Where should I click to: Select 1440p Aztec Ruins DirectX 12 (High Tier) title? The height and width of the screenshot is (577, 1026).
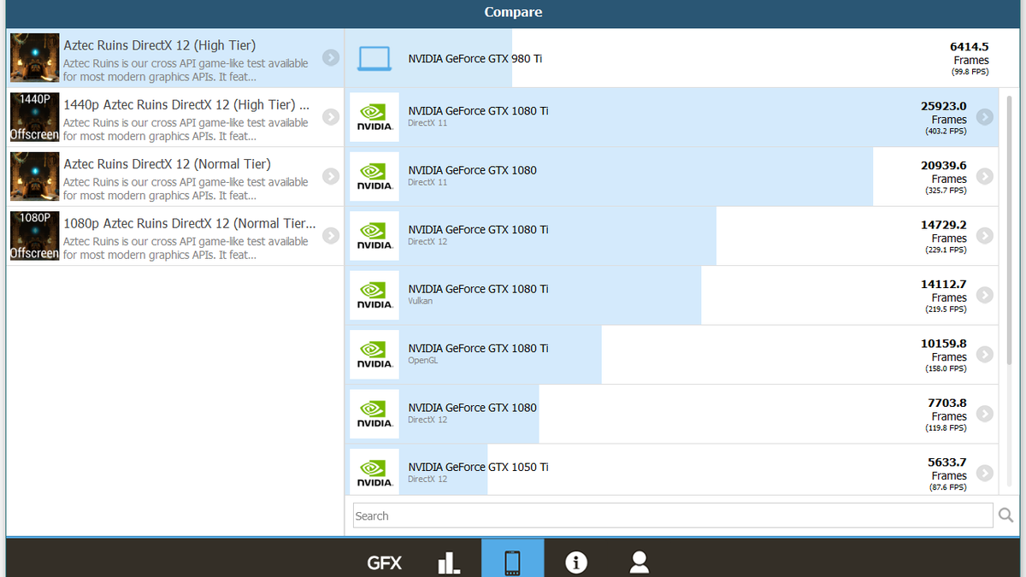(x=186, y=105)
